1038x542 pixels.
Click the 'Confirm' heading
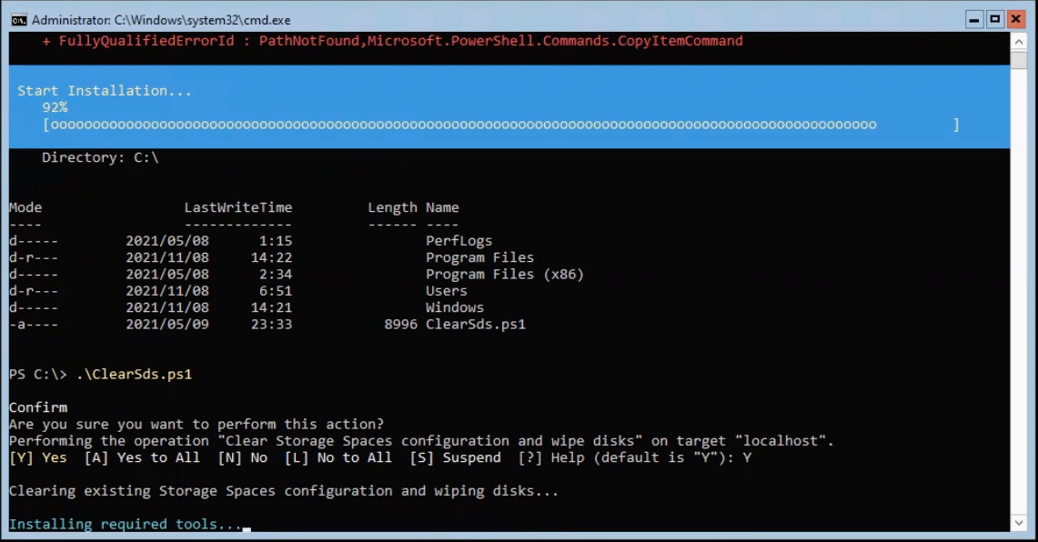pyautogui.click(x=37, y=407)
